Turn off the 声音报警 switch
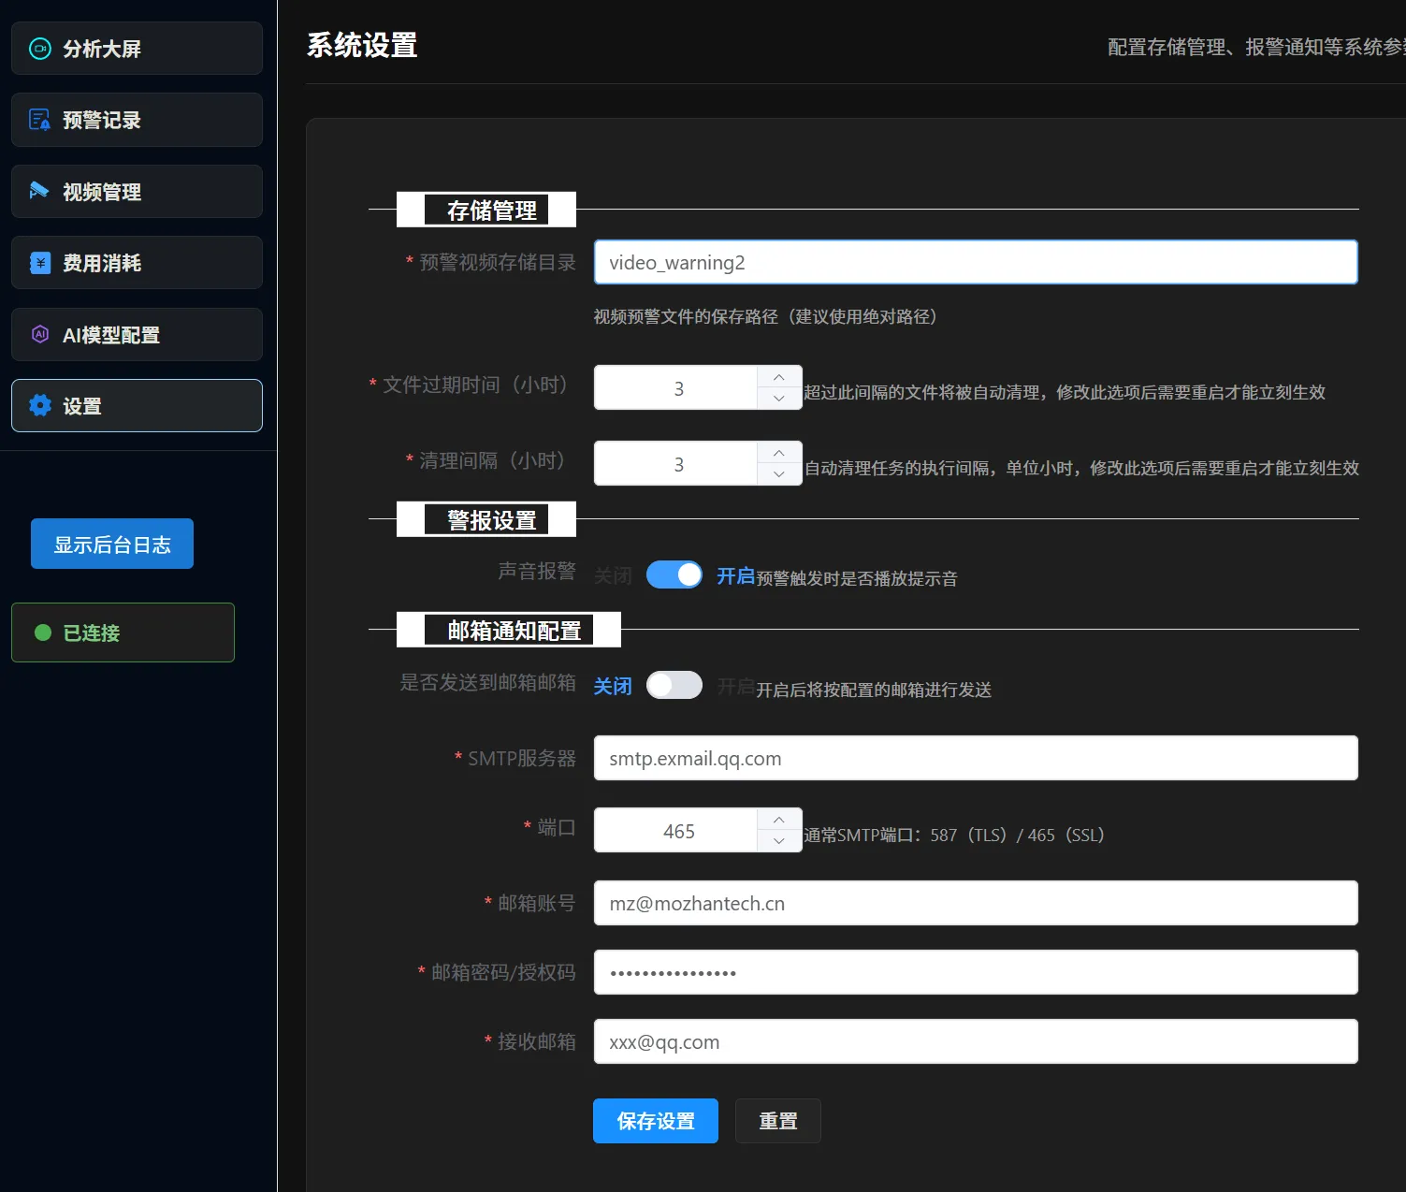 674,574
